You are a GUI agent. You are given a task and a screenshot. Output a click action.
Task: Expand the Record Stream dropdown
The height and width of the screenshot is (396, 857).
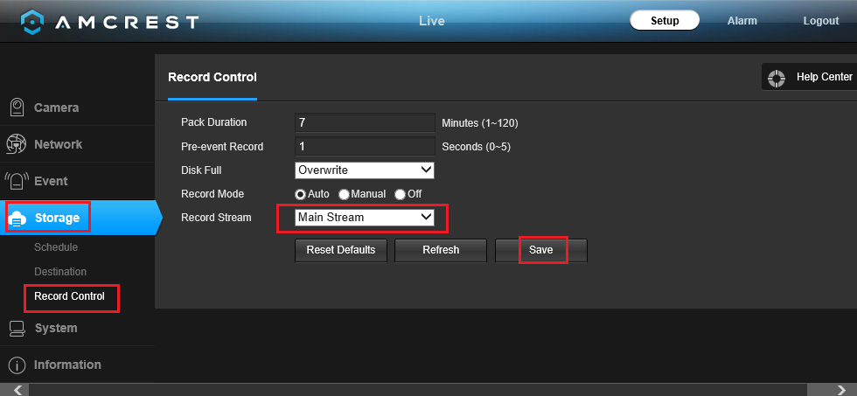tap(365, 217)
